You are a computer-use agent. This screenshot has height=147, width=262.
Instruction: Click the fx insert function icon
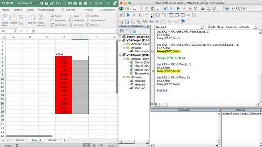click(34, 31)
